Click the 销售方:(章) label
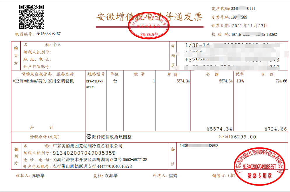The height and width of the screenshot is (192, 290). (x=224, y=176)
